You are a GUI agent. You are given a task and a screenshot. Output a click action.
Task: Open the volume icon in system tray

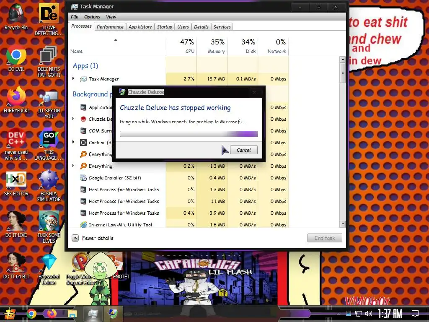pos(369,314)
